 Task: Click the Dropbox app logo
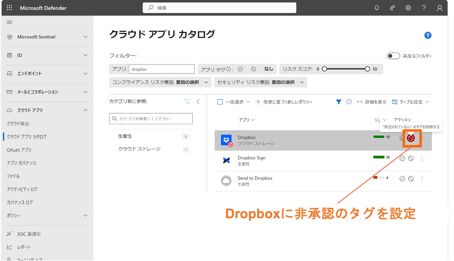pos(226,140)
